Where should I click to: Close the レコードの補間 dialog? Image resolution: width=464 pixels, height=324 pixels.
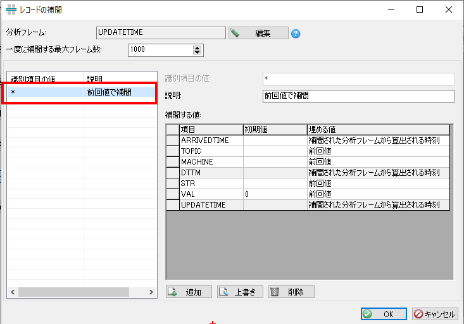pos(449,9)
